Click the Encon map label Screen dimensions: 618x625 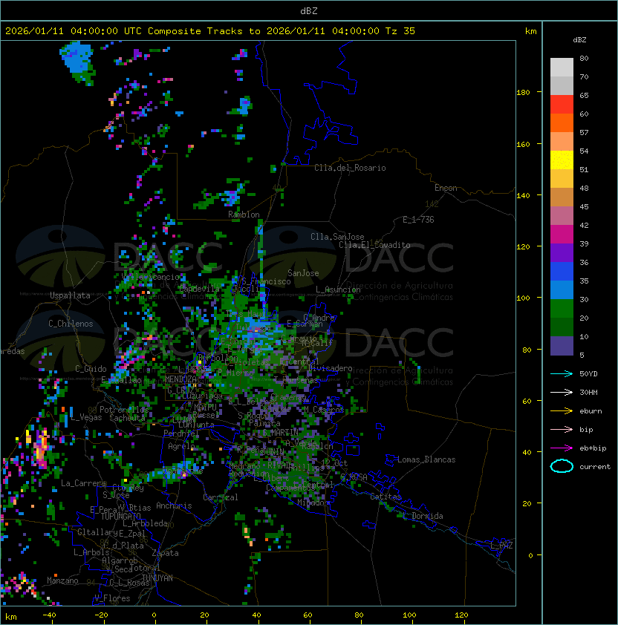pyautogui.click(x=446, y=188)
